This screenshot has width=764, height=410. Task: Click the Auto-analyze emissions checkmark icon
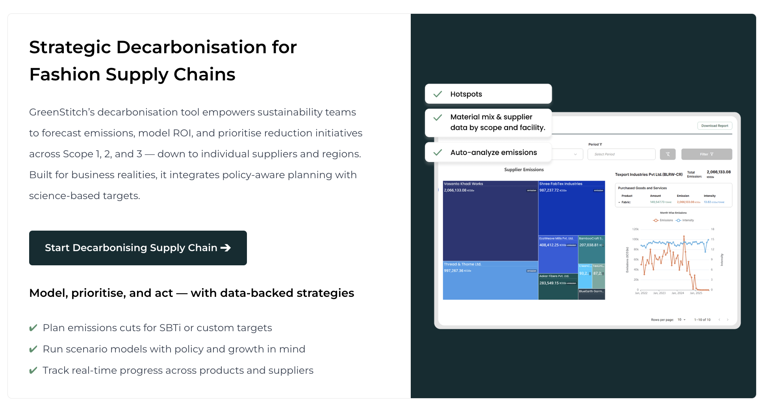click(438, 153)
